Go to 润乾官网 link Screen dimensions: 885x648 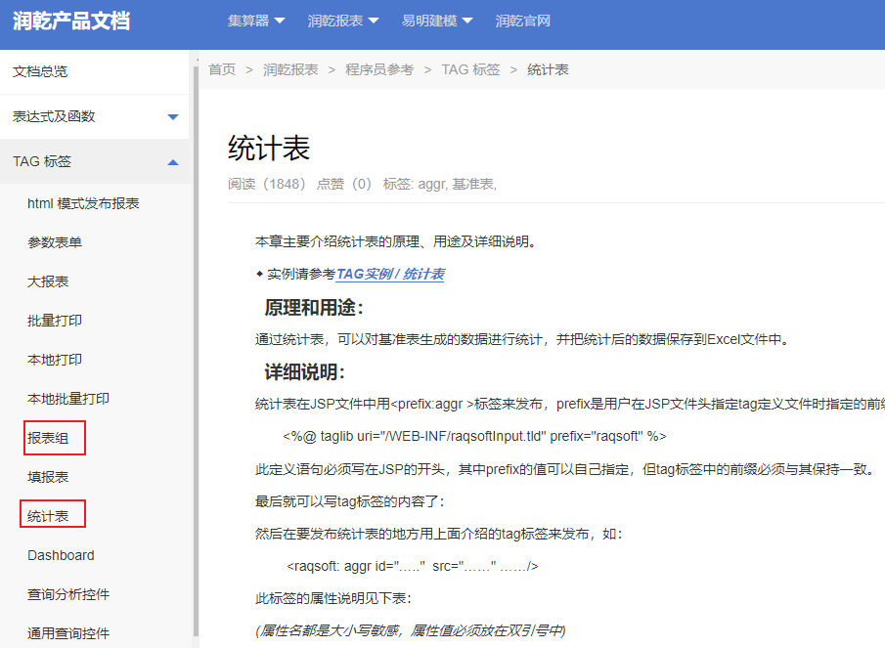(522, 21)
